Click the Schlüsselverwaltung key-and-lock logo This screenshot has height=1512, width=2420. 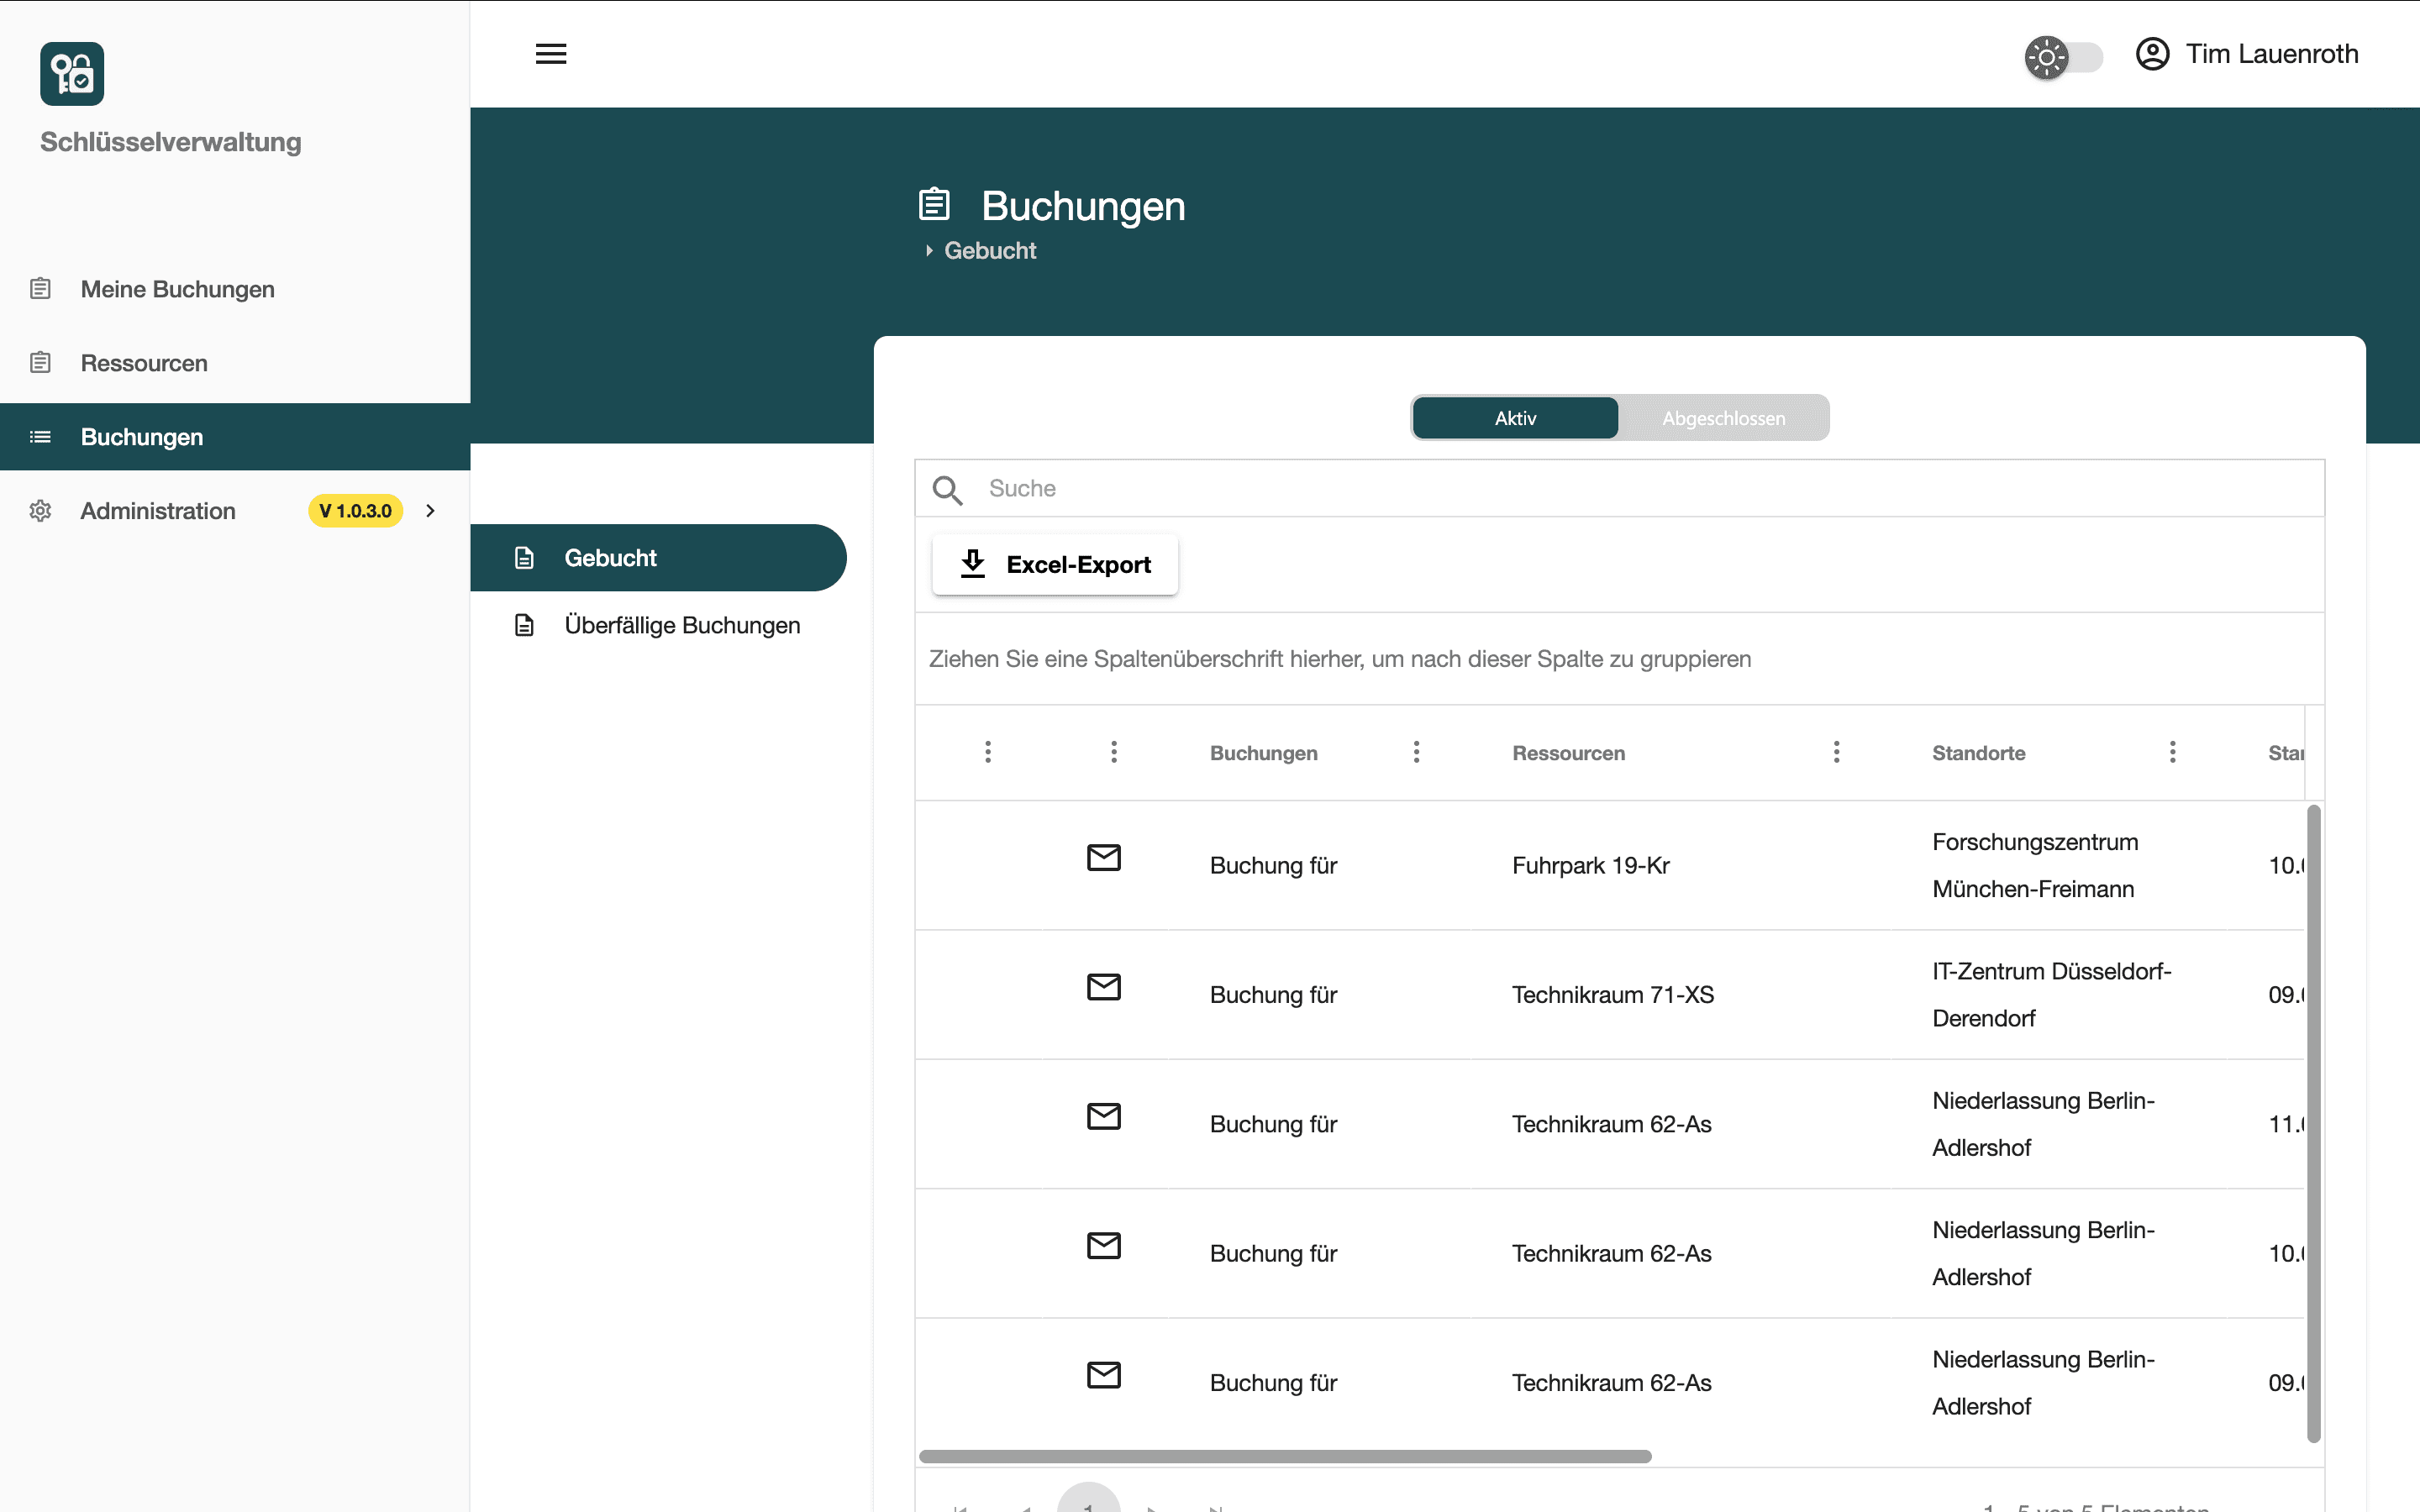point(72,74)
